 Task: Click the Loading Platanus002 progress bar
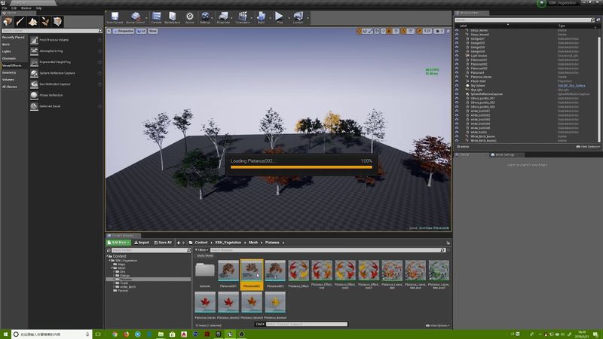301,168
